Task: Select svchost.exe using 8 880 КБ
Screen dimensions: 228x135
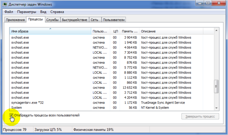Action: pos(112,72)
